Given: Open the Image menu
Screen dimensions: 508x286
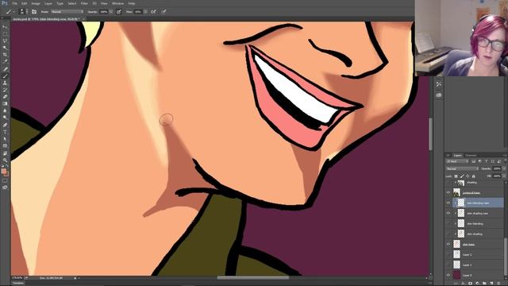Looking at the screenshot, I should click(x=36, y=3).
